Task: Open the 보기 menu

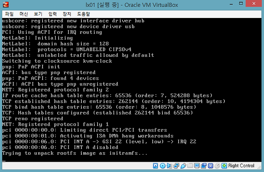Action: coord(38,14)
